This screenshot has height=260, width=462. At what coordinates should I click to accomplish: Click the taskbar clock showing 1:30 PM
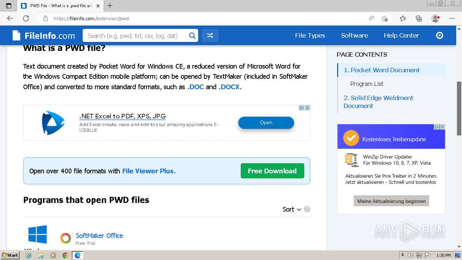point(444,255)
